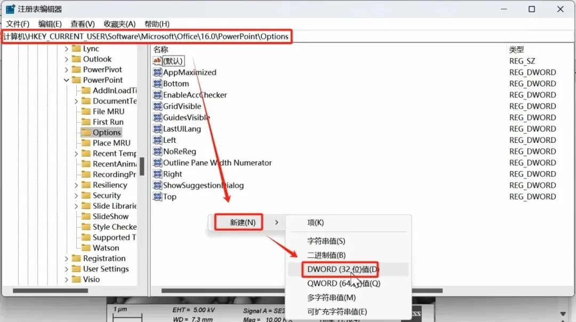Click the Watson folder icon
Viewport: 576px width, 322px height.
86,248
